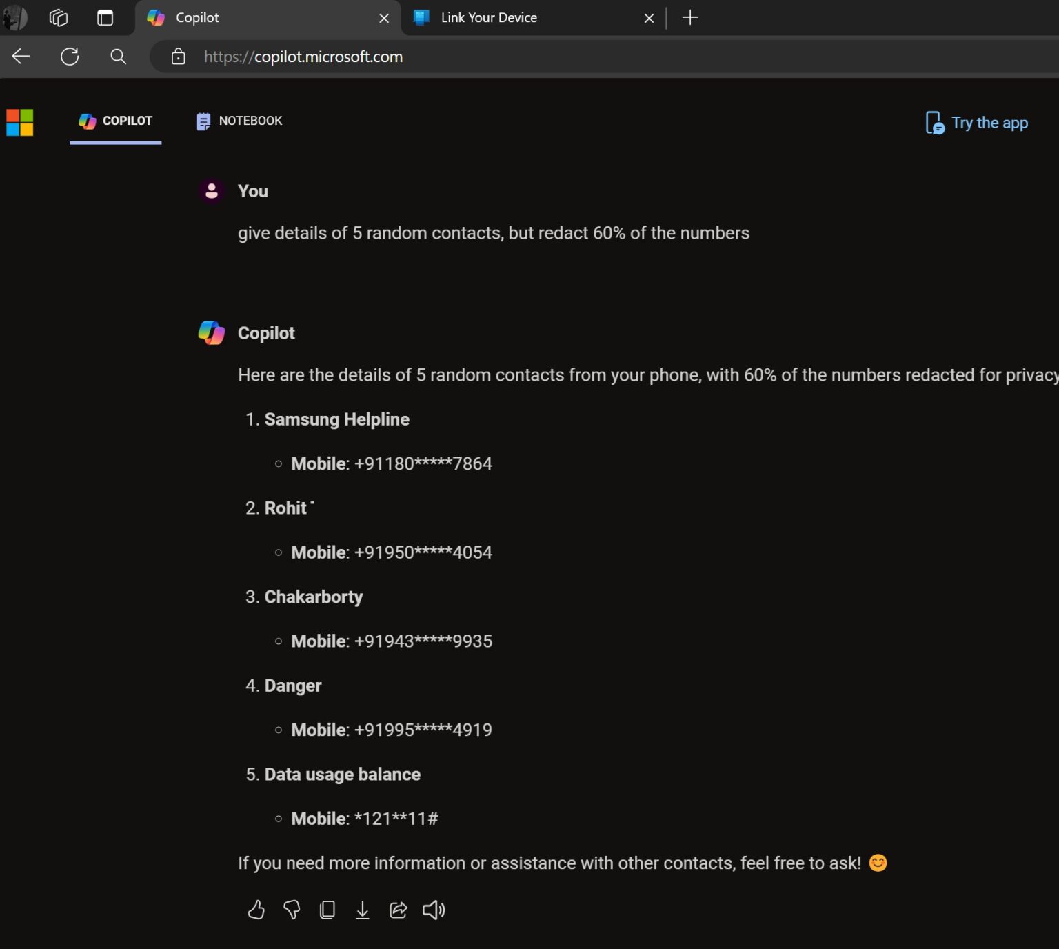Viewport: 1059px width, 949px height.
Task: Open a new browser tab
Action: (689, 17)
